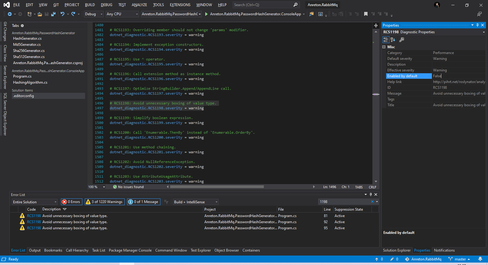
Task: Open the ANALYZE menu
Action: pos(139,5)
